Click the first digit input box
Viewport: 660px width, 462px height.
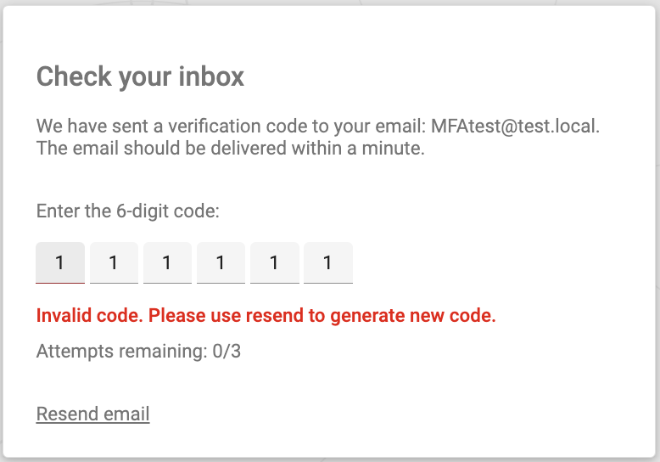click(x=60, y=262)
